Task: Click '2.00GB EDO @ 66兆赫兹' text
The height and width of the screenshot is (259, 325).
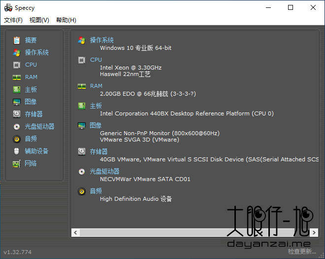Action: tap(134, 94)
